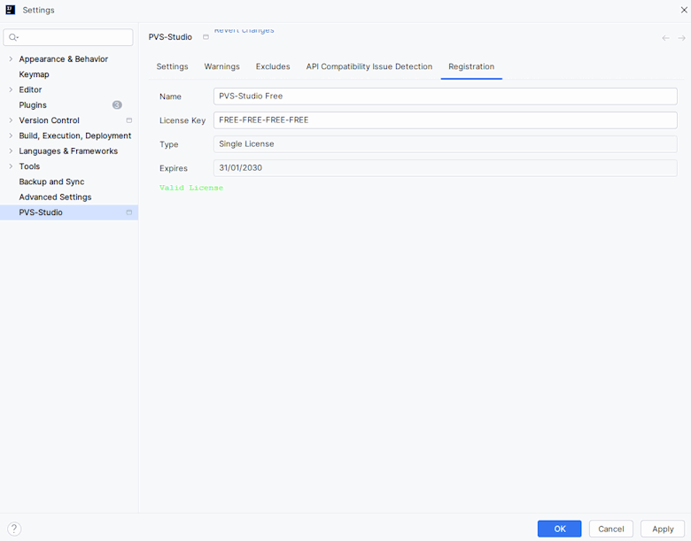
Task: Click project-level icon next to PVS-Studio heading
Action: click(x=206, y=37)
